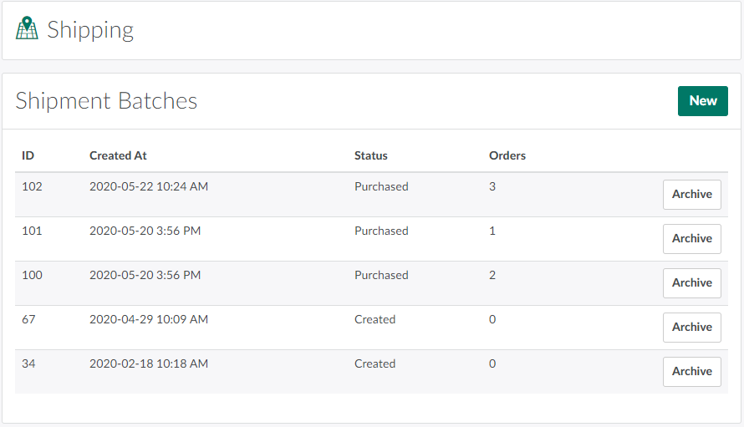Archive shipment batch 34
Viewport: 744px width, 427px height.
click(x=691, y=372)
